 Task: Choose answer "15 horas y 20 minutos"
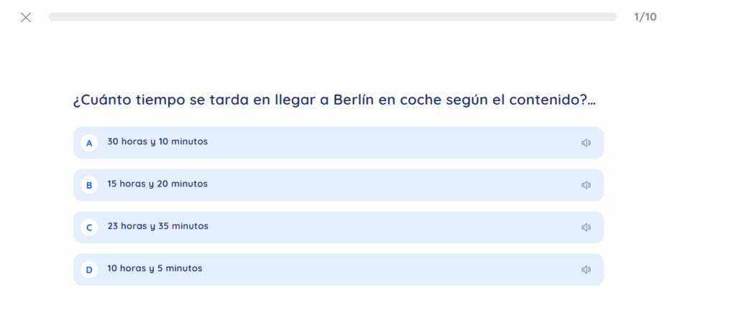[157, 184]
